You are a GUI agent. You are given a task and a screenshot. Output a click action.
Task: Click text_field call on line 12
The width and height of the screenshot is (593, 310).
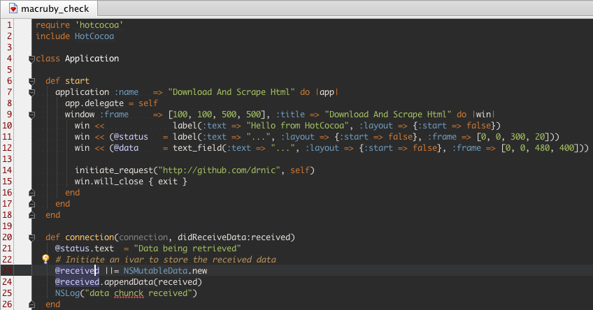pyautogui.click(x=197, y=147)
